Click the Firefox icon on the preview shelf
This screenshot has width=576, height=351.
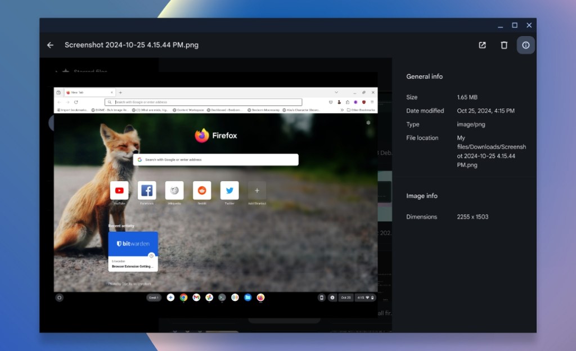260,298
